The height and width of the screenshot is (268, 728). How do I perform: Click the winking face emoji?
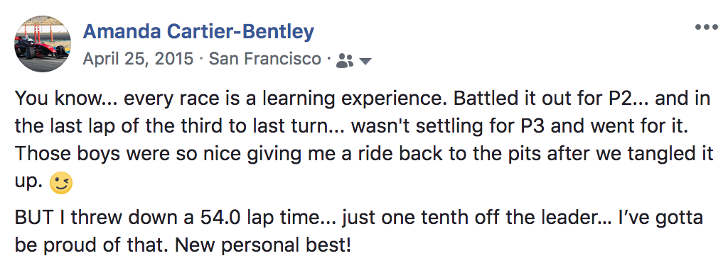pyautogui.click(x=61, y=184)
